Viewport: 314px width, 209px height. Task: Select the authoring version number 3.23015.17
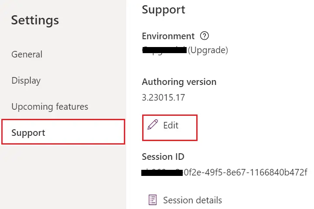coord(164,98)
